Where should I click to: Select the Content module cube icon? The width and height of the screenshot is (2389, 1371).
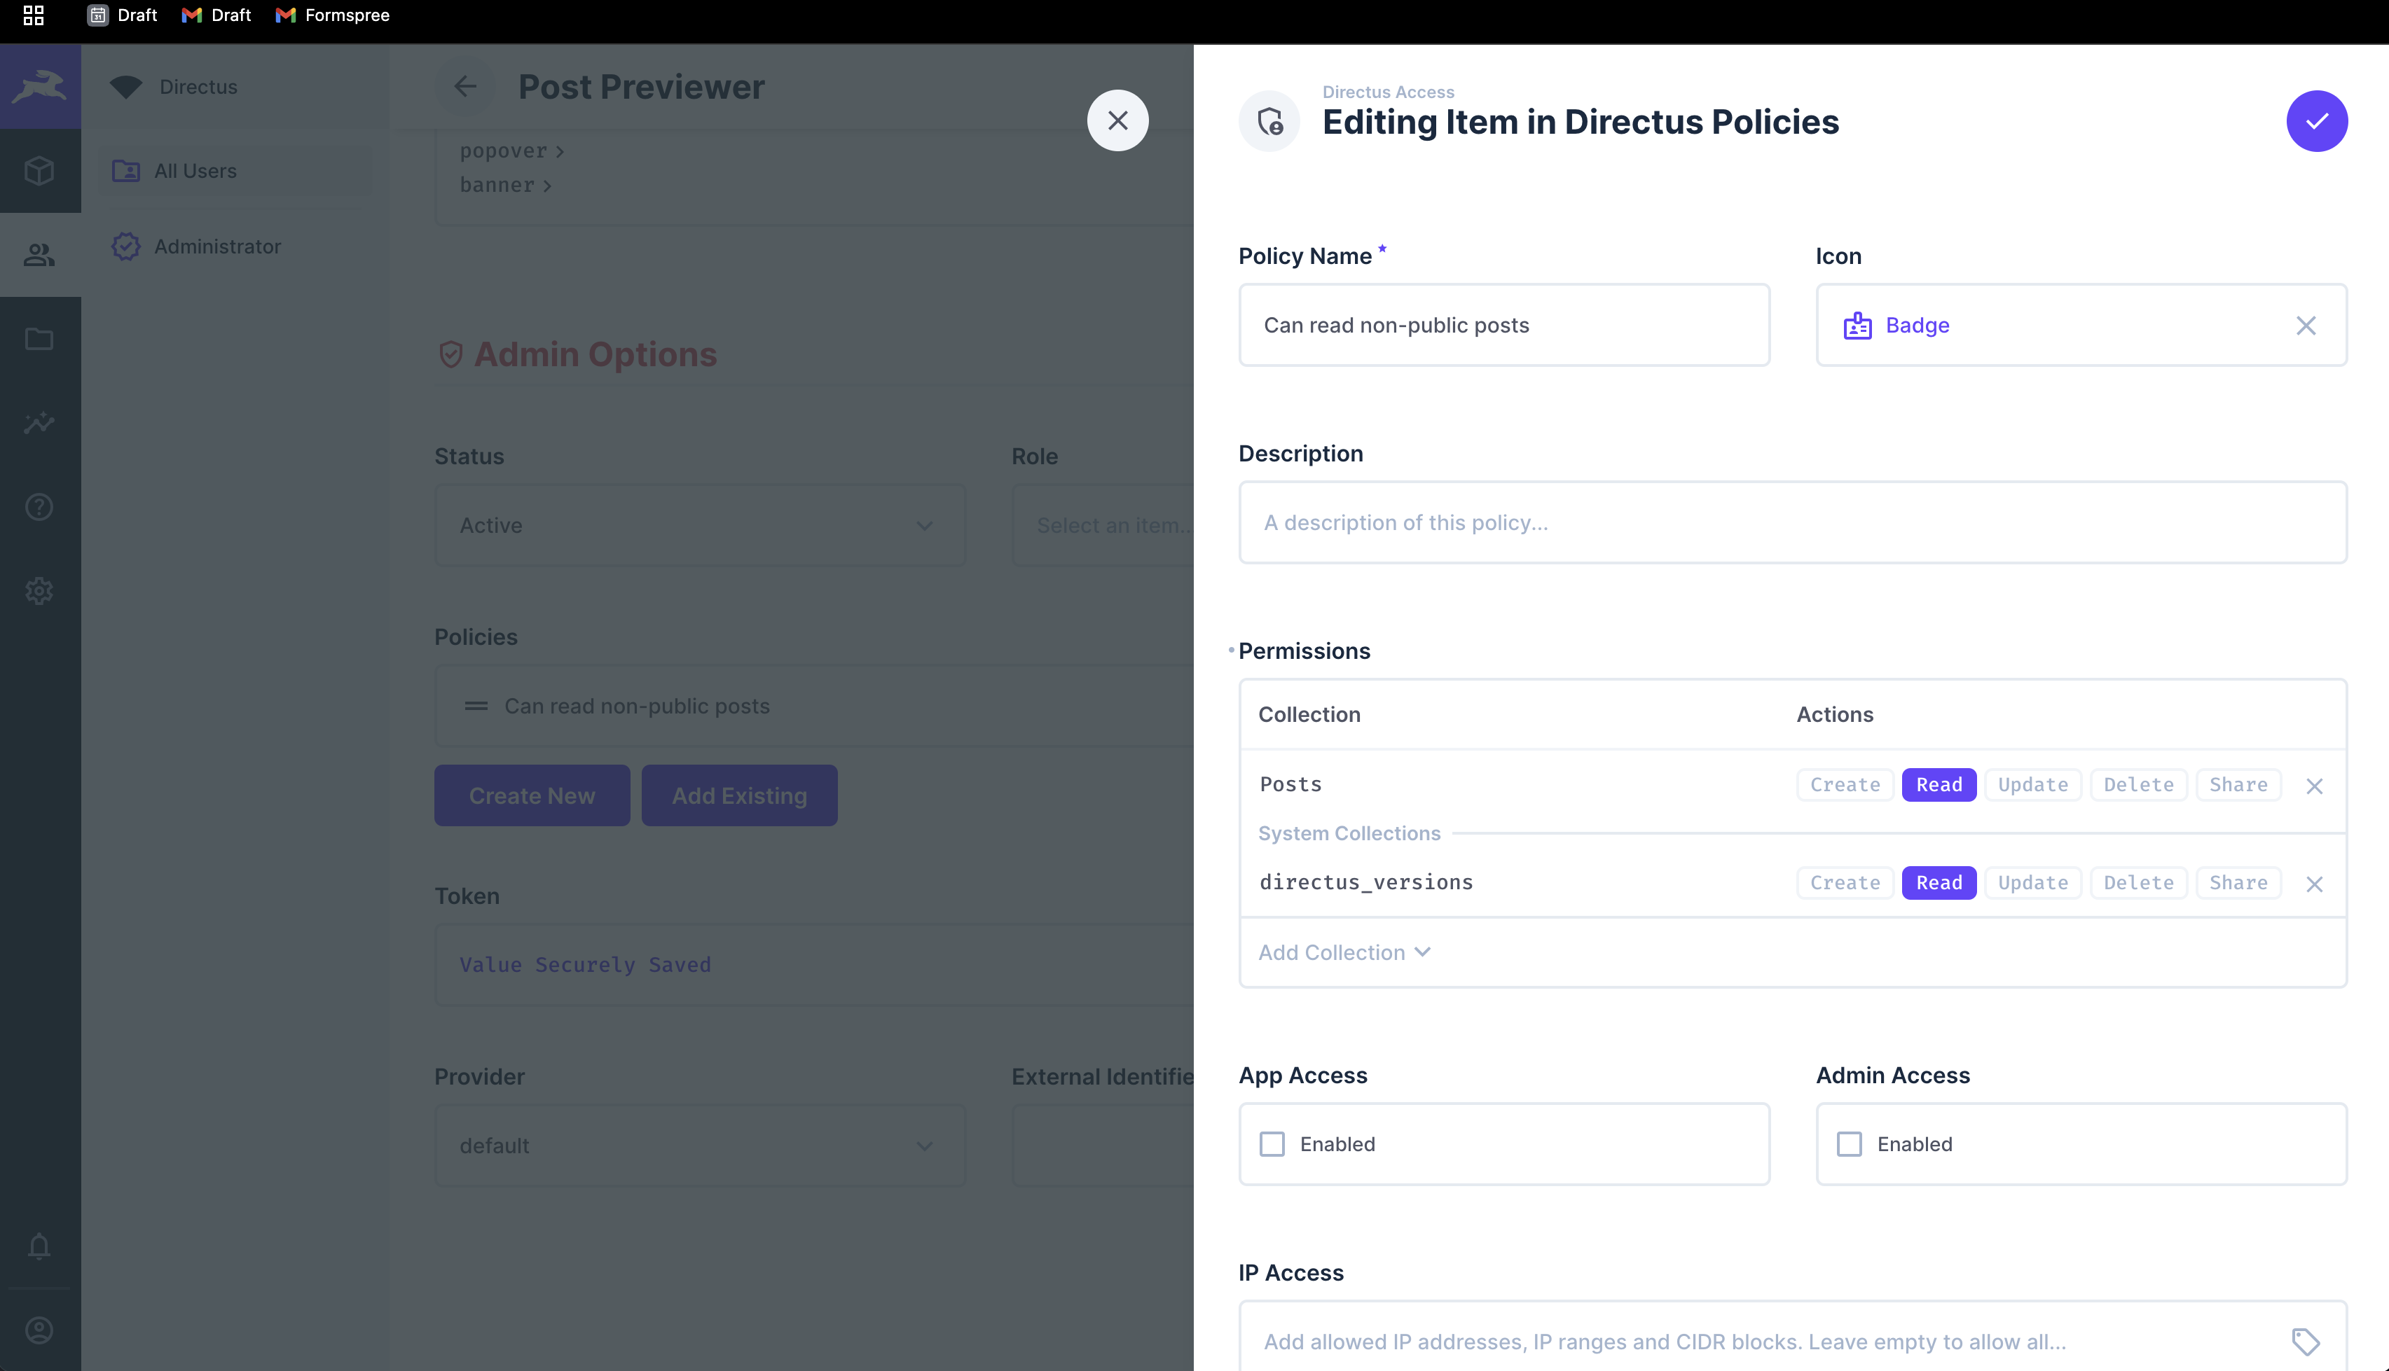point(39,170)
